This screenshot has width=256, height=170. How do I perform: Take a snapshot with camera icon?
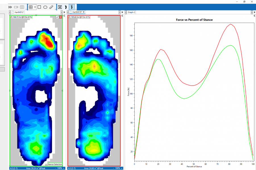22,7
